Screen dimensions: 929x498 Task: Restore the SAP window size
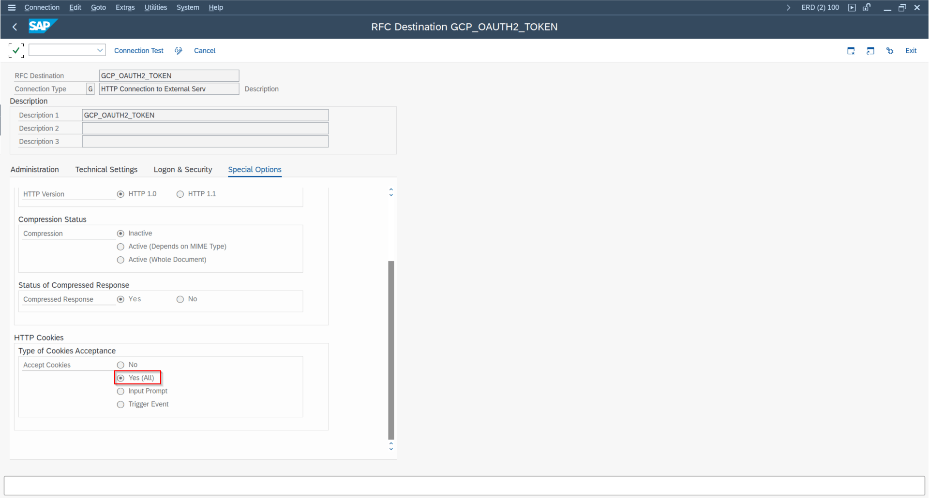pyautogui.click(x=902, y=7)
